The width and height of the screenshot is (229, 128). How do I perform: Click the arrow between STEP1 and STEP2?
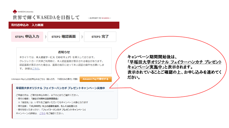pos(45,37)
